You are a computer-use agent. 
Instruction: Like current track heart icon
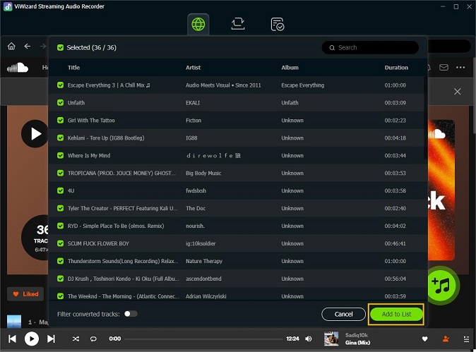[424, 339]
